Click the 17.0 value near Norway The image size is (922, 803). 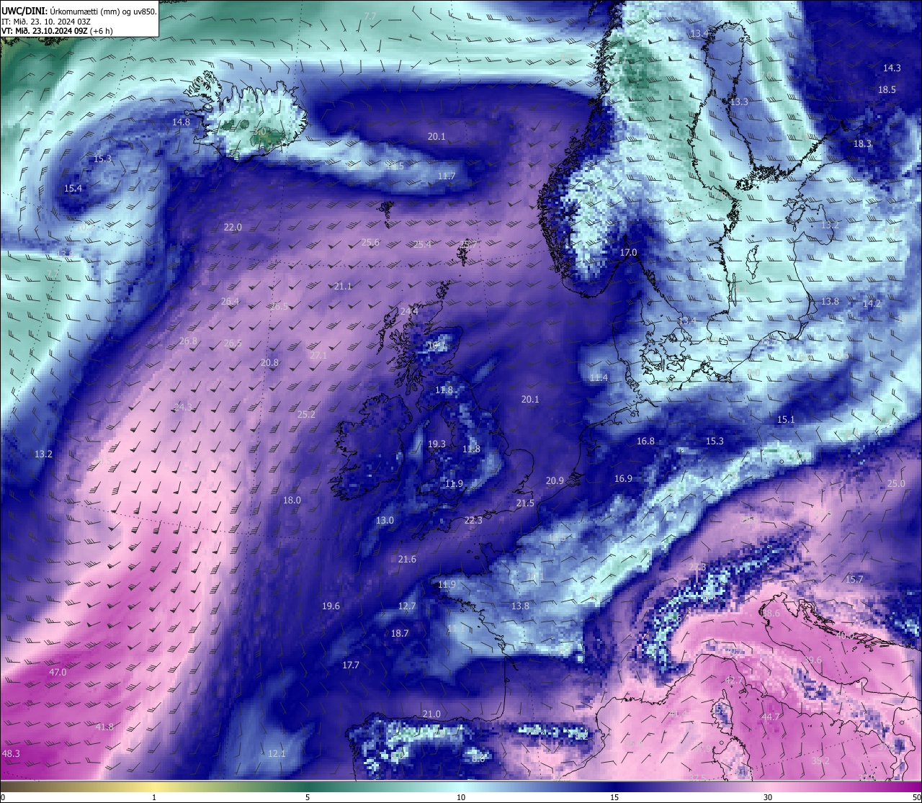[x=629, y=252]
